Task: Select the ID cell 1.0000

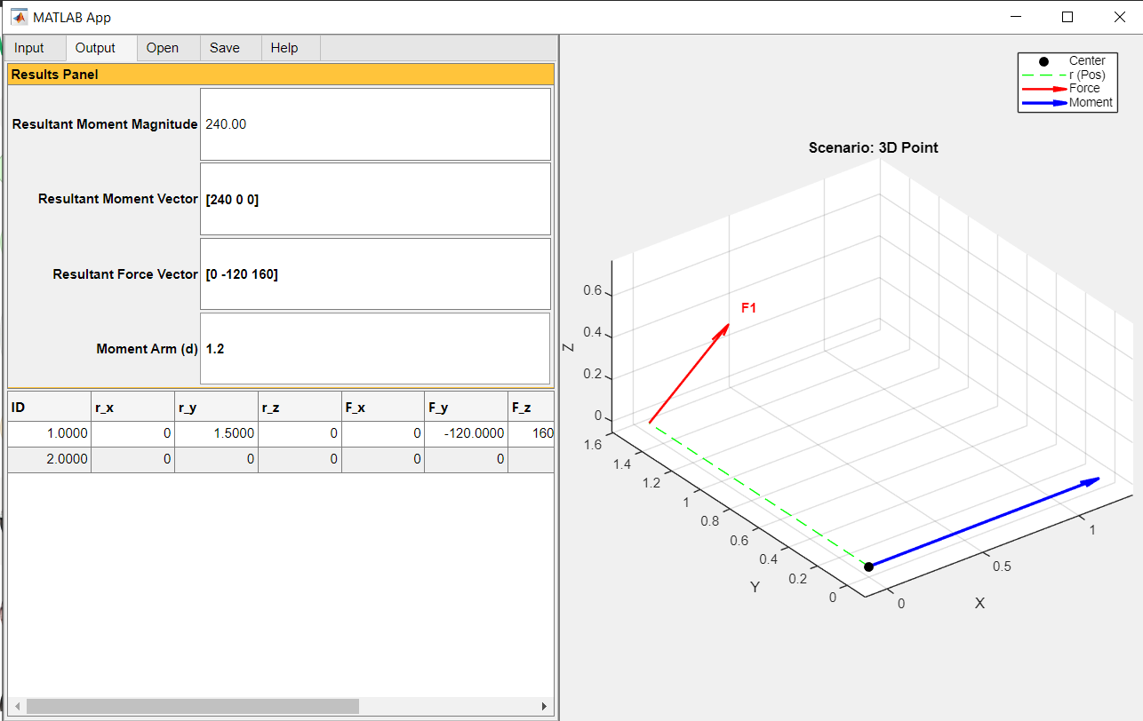Action: pyautogui.click(x=49, y=433)
